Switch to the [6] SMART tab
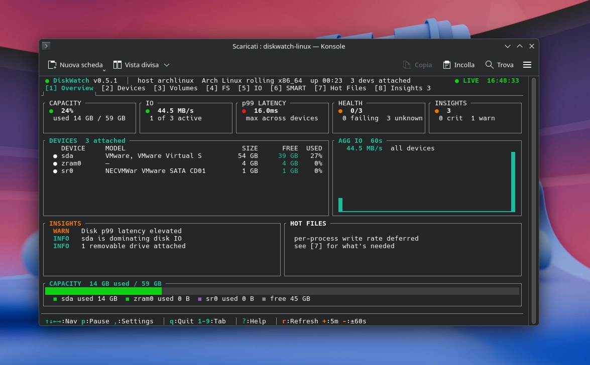This screenshot has width=590, height=365. [x=288, y=88]
